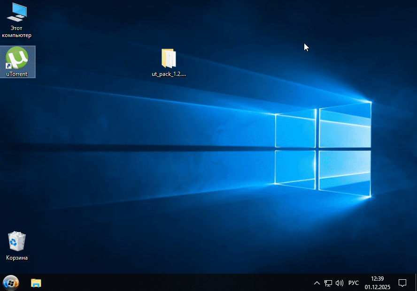Click the "Этот компьютер" label text
Screen dimensions: 417x291
17,32
